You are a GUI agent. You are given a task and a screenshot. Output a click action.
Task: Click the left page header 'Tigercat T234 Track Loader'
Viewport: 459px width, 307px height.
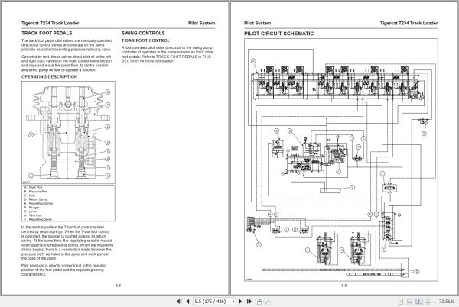point(50,23)
